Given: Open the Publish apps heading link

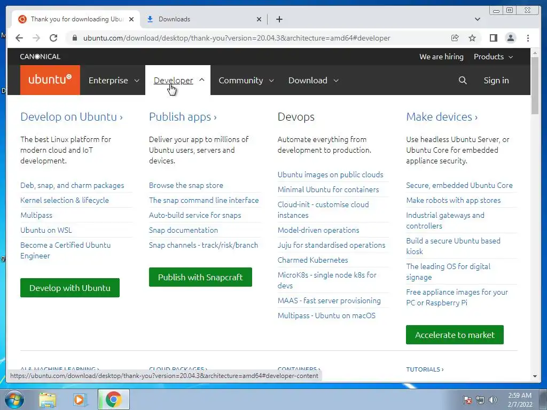Looking at the screenshot, I should coord(183,117).
